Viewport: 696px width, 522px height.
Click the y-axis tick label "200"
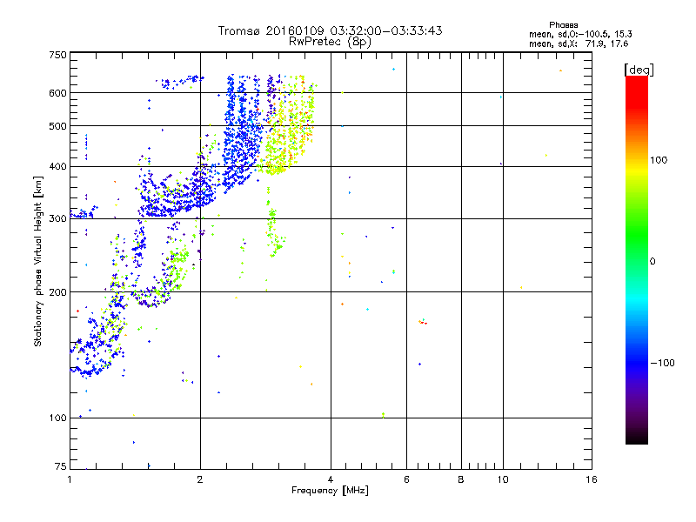click(57, 292)
